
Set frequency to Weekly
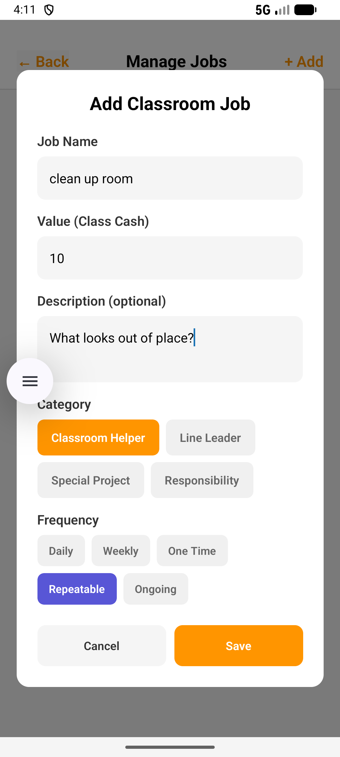pyautogui.click(x=121, y=551)
